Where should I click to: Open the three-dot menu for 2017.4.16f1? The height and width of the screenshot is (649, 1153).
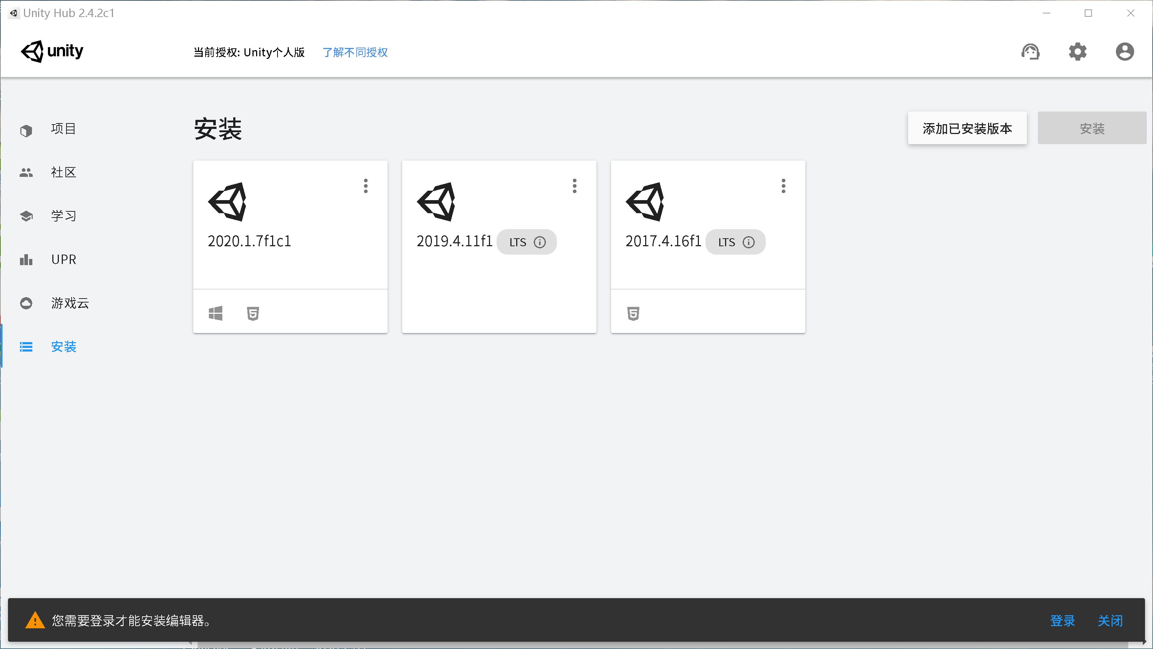pyautogui.click(x=783, y=186)
